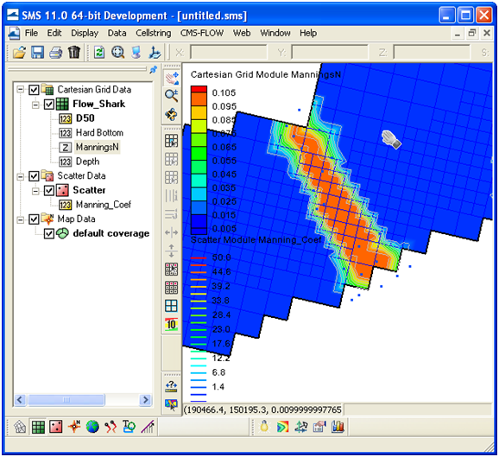Toggle the Map Data checkbox

[34, 219]
